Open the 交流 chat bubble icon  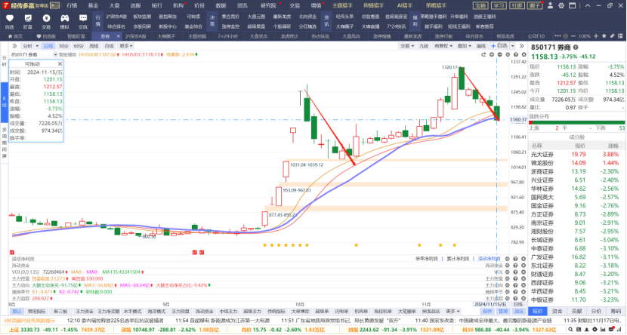pos(83,18)
